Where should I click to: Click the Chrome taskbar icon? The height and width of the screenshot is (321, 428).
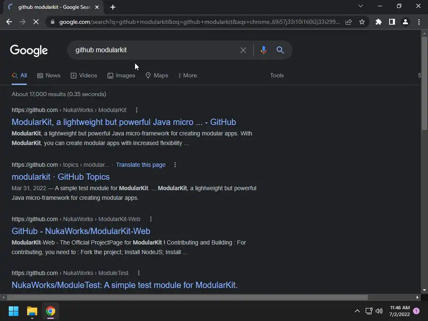point(51,311)
